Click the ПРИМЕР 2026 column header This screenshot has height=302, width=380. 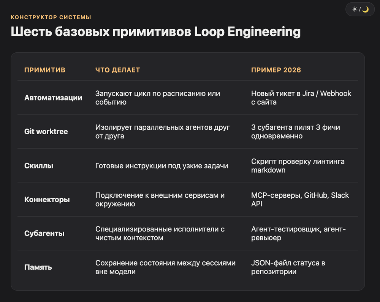276,70
